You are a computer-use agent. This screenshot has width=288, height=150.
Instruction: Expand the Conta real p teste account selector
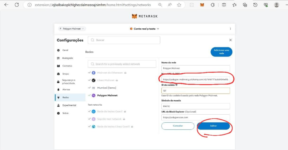(144, 29)
